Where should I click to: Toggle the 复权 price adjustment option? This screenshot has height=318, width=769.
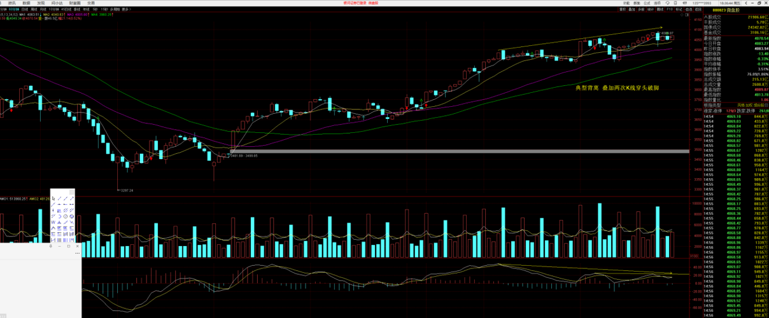[623, 9]
